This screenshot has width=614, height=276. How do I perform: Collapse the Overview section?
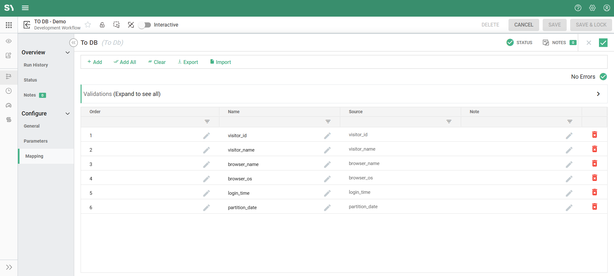pos(67,52)
